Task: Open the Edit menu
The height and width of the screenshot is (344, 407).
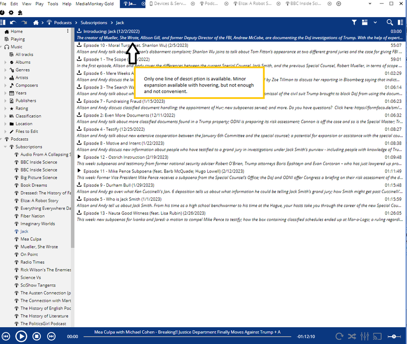Action: coord(14,3)
